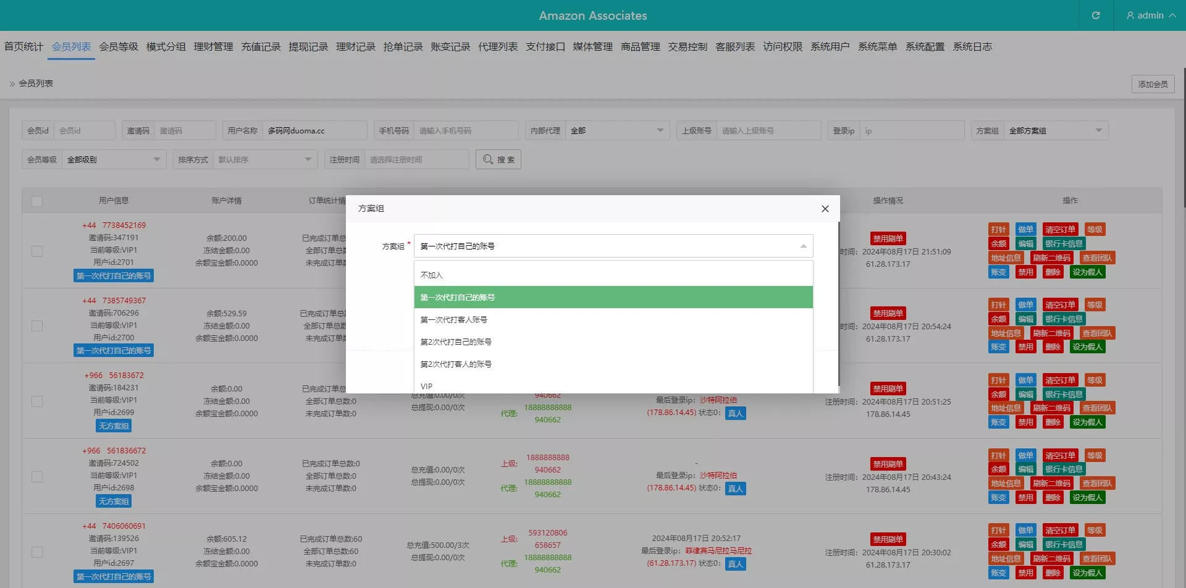Image resolution: width=1186 pixels, height=588 pixels.
Task: Collapse the 方案组 dropdown arrow in dialog
Action: [803, 246]
